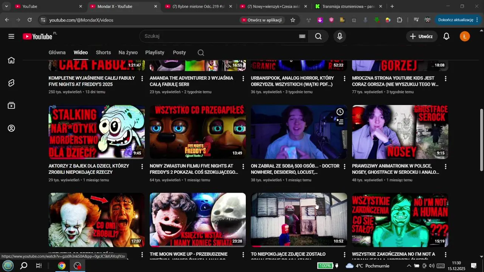Click the clock showing 11:30
Viewport: 484px width, 272px height.
pos(456,263)
